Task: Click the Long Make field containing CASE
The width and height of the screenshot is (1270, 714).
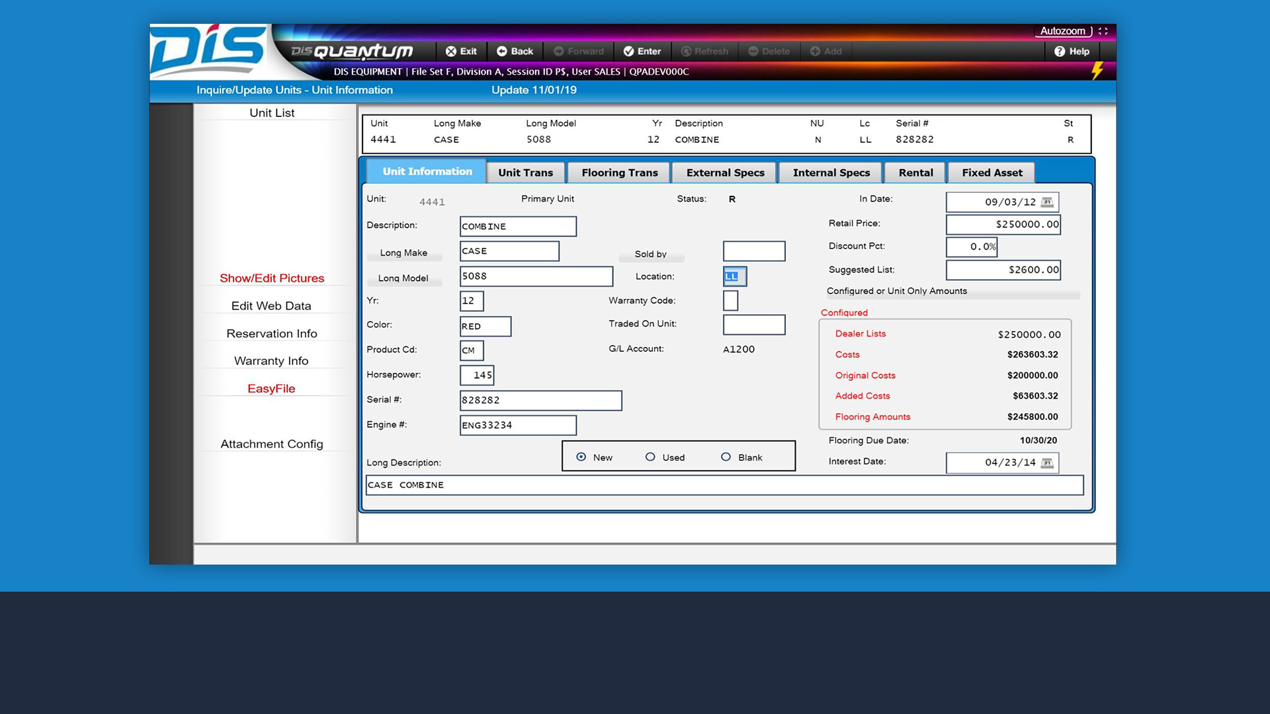Action: [509, 251]
